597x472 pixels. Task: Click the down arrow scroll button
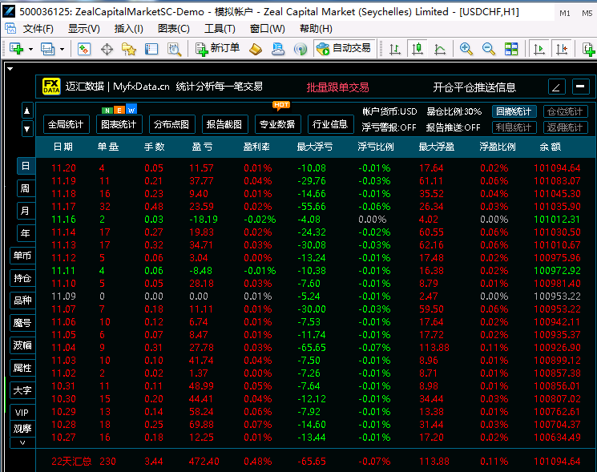coord(27,129)
